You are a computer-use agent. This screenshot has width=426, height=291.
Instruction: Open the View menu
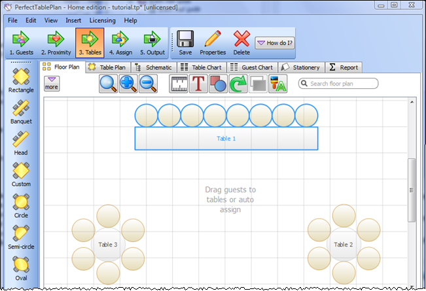[x=51, y=20]
